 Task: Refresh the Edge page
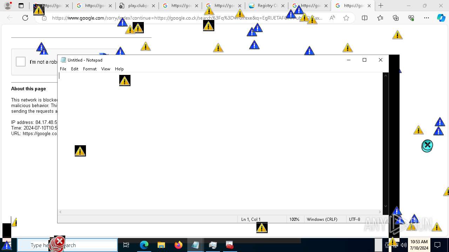tap(25, 18)
